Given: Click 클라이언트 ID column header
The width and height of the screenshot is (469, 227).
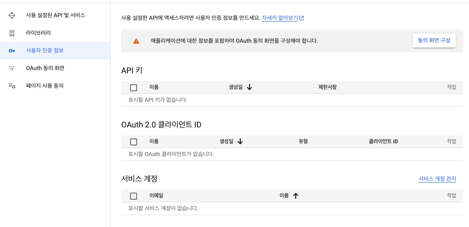Looking at the screenshot, I should tap(383, 141).
